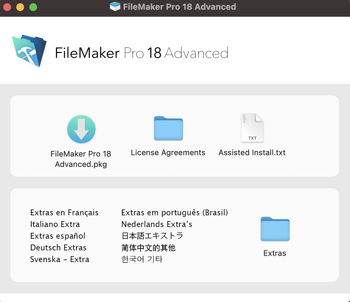Open the Extras folder icon
Viewport: 350px width, 302px height.
(275, 229)
